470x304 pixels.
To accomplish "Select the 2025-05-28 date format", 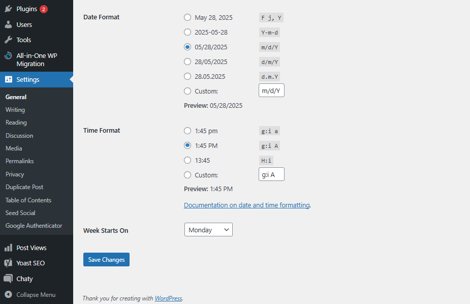I will point(187,32).
